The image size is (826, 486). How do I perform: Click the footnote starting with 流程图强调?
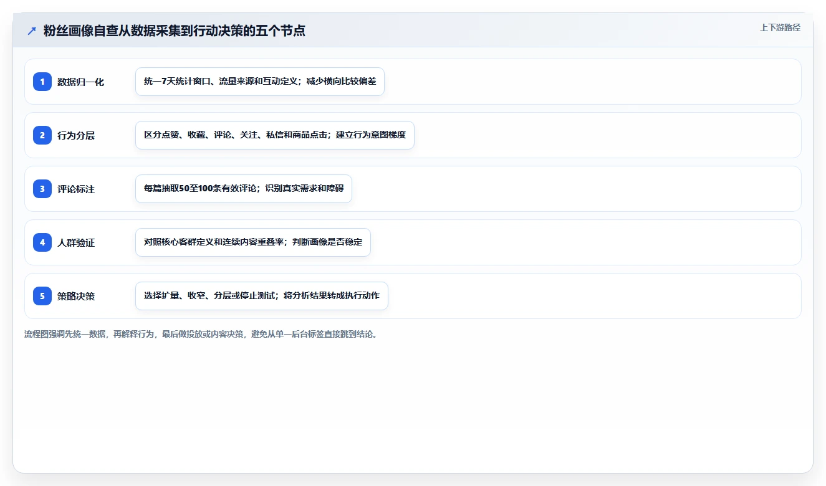pos(201,334)
